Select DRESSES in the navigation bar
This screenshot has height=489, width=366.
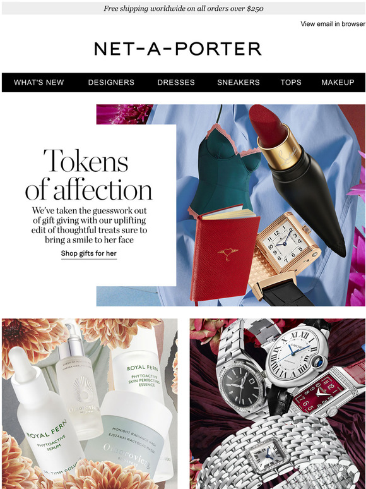coord(176,82)
